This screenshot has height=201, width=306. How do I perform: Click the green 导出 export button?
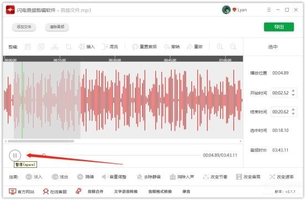pyautogui.click(x=279, y=27)
